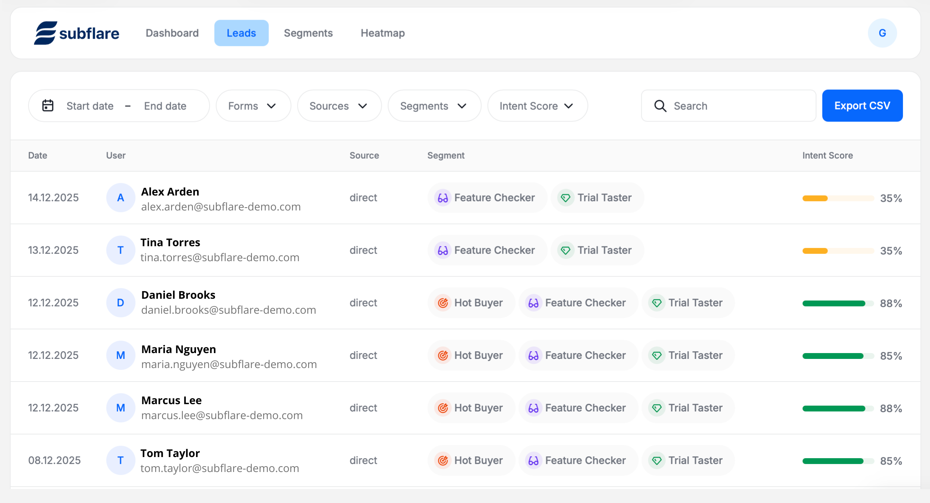The width and height of the screenshot is (930, 503).
Task: Click the calendar icon in date filter
Action: tap(48, 106)
